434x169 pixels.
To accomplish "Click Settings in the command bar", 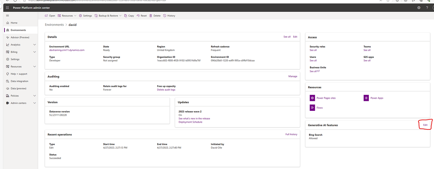I will tap(85, 16).
